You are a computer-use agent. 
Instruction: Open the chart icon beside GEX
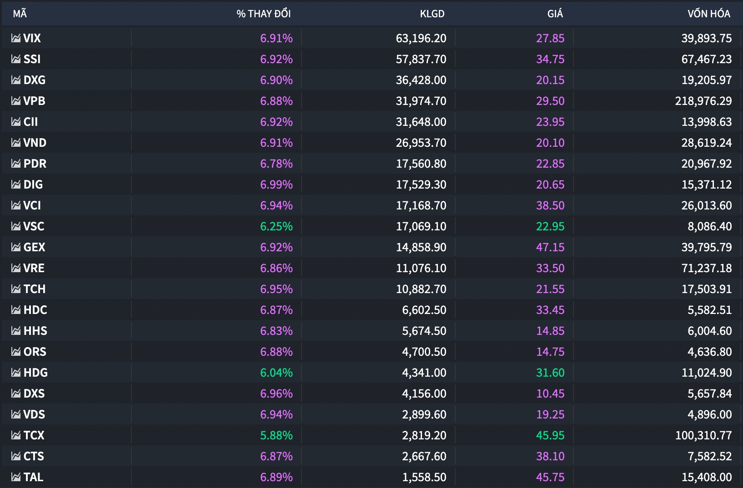(16, 247)
